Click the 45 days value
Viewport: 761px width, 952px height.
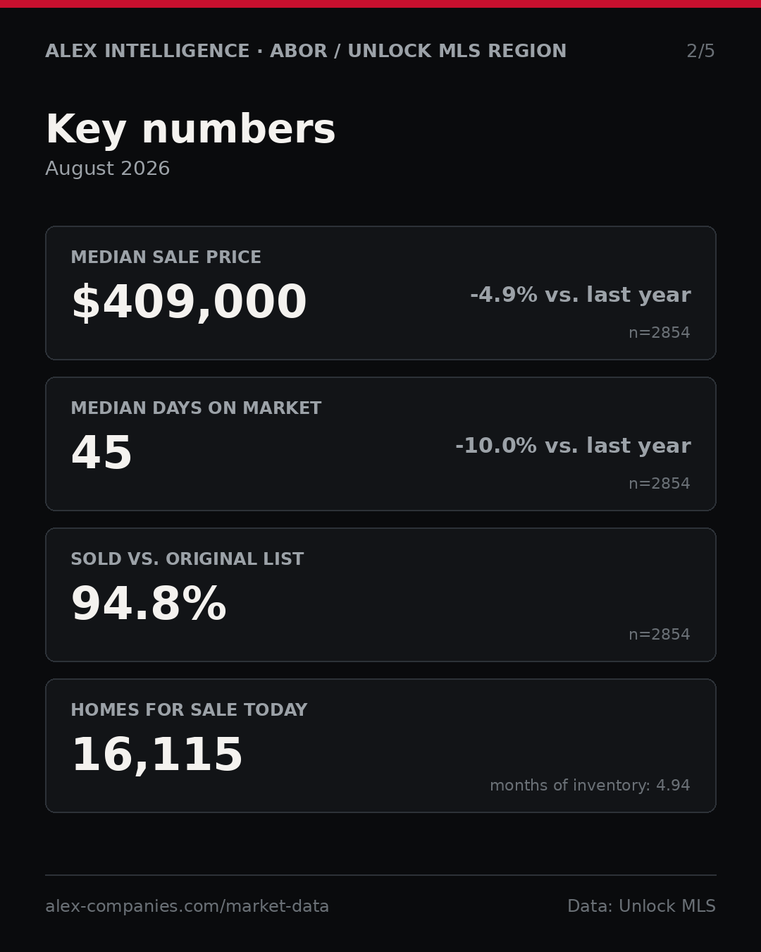pos(101,453)
